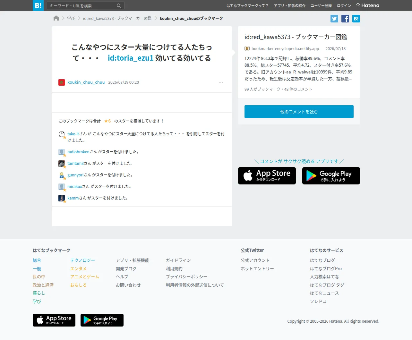Open the ヘルプ footer link

click(122, 277)
